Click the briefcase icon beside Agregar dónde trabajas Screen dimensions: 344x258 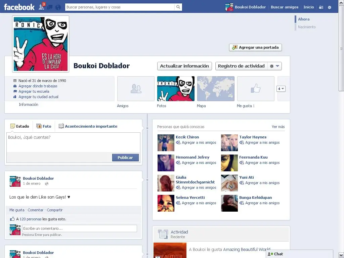point(15,86)
